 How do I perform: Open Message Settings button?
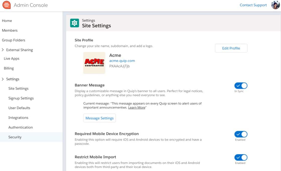(x=100, y=118)
